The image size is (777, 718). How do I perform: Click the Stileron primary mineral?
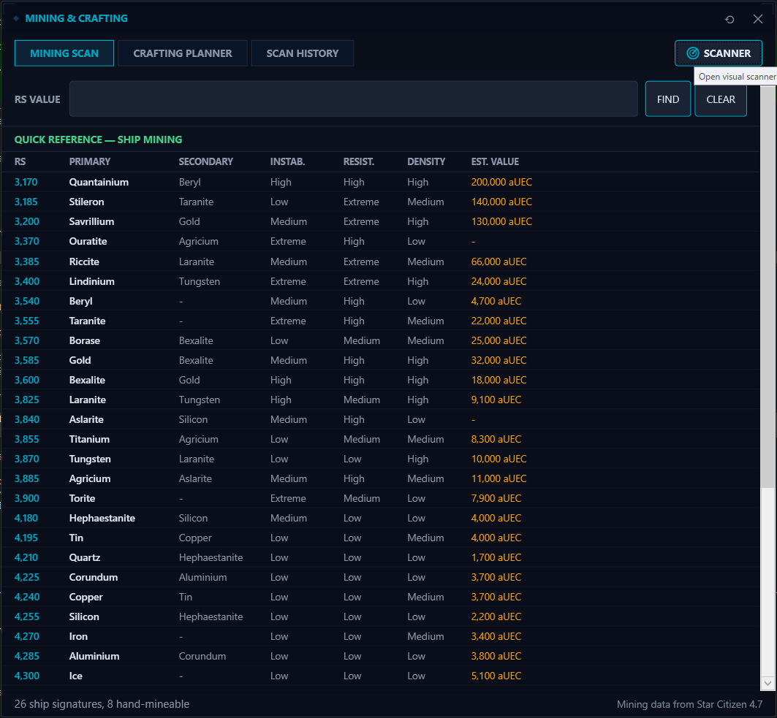point(86,202)
